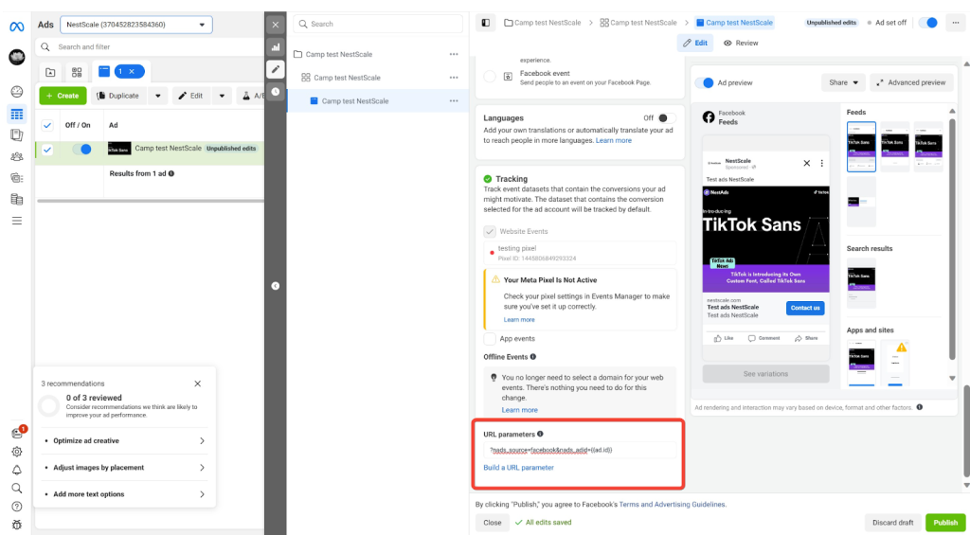Toggle the select-all checkbox in table header
This screenshot has width=970, height=535.
(47, 126)
